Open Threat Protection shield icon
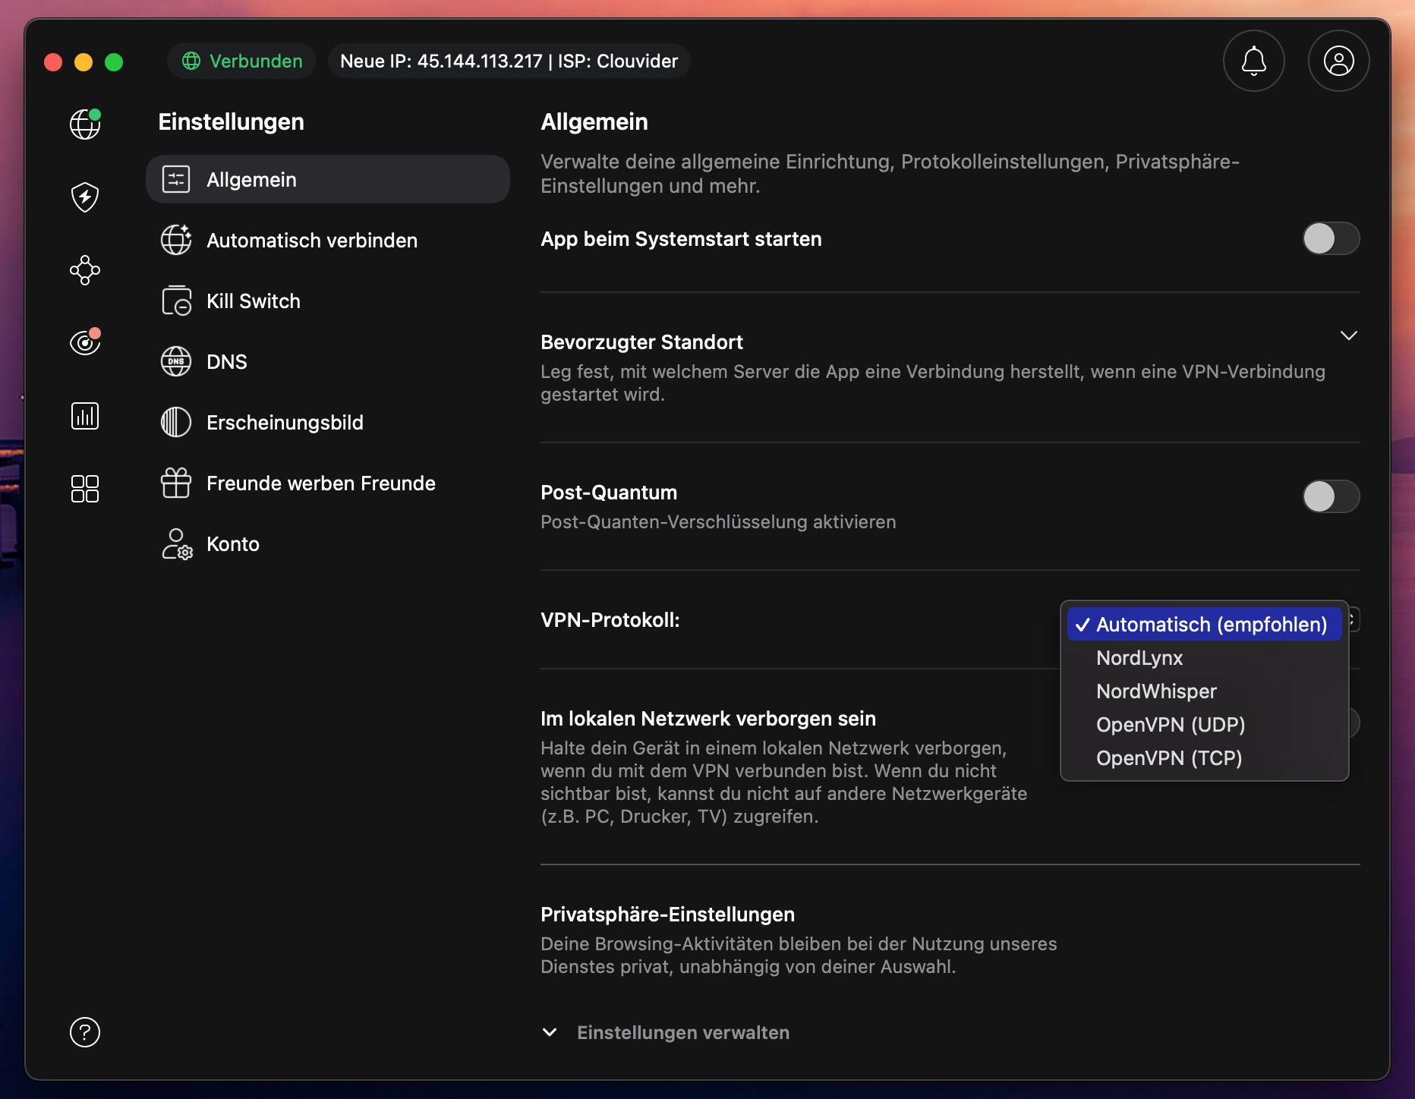Screen dimensions: 1415x1099 click(85, 197)
